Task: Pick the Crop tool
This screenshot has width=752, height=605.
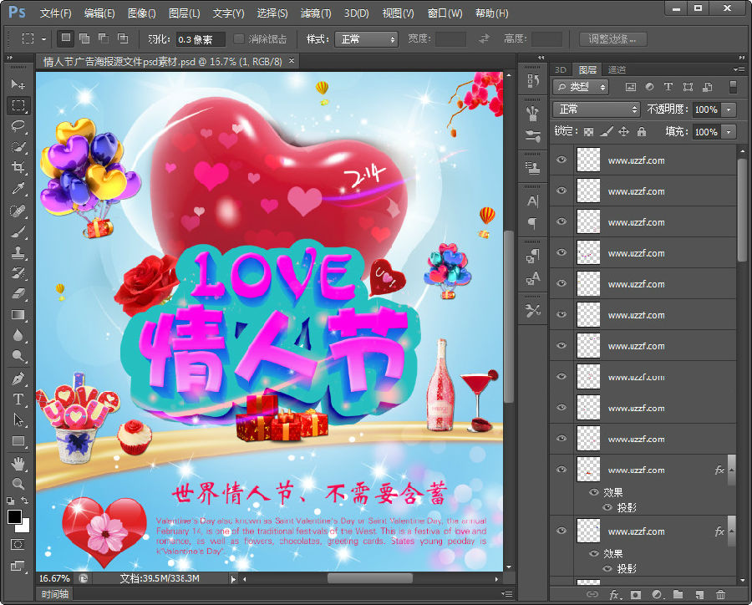Action: [18, 167]
